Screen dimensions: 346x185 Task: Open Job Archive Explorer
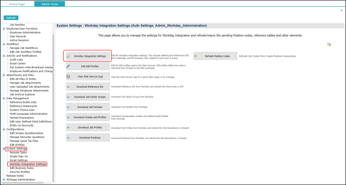[22, 94]
